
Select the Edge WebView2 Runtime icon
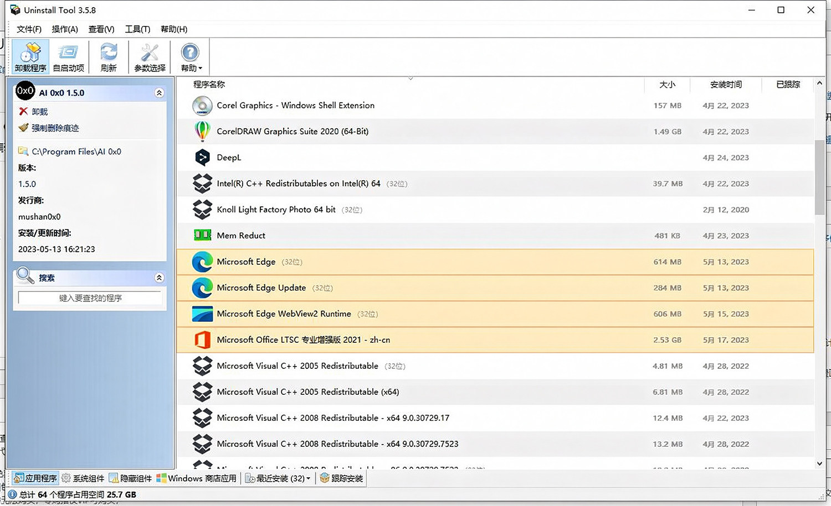coord(202,314)
